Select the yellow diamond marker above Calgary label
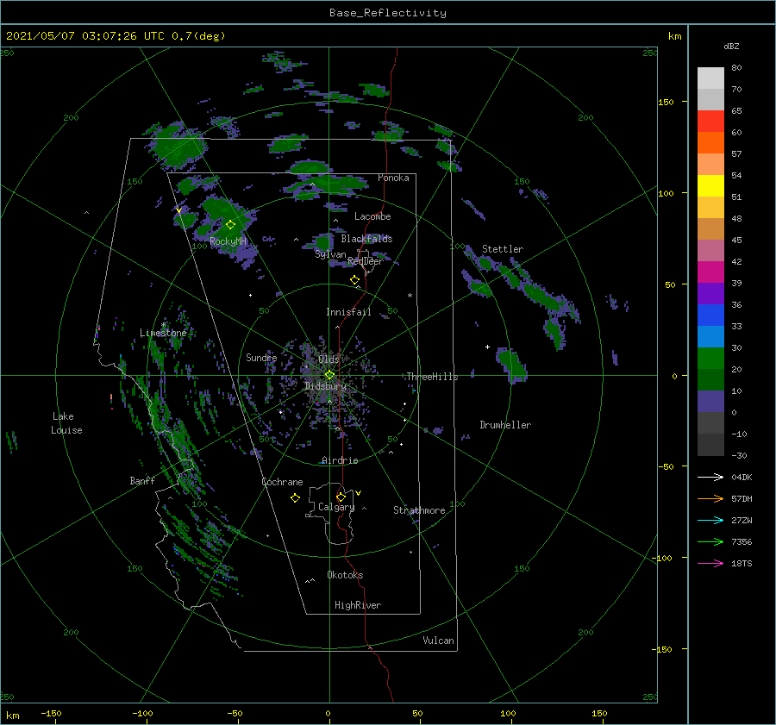776x725 pixels. coord(341,497)
